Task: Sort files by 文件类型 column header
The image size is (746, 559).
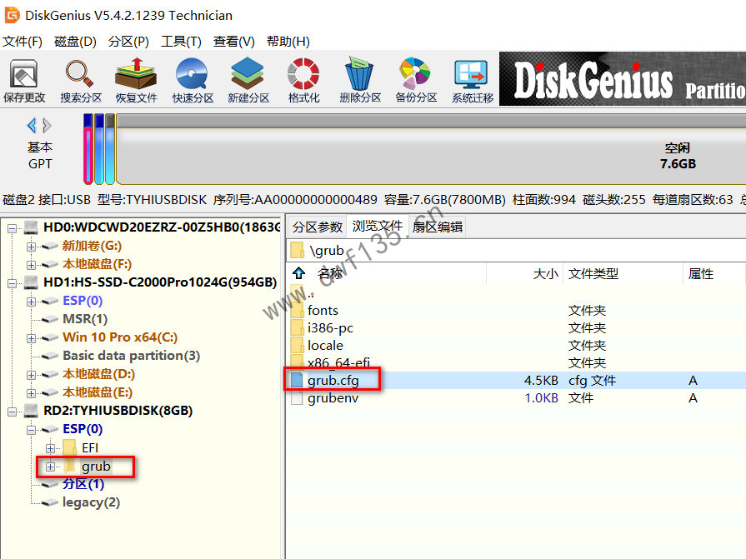Action: pos(593,273)
